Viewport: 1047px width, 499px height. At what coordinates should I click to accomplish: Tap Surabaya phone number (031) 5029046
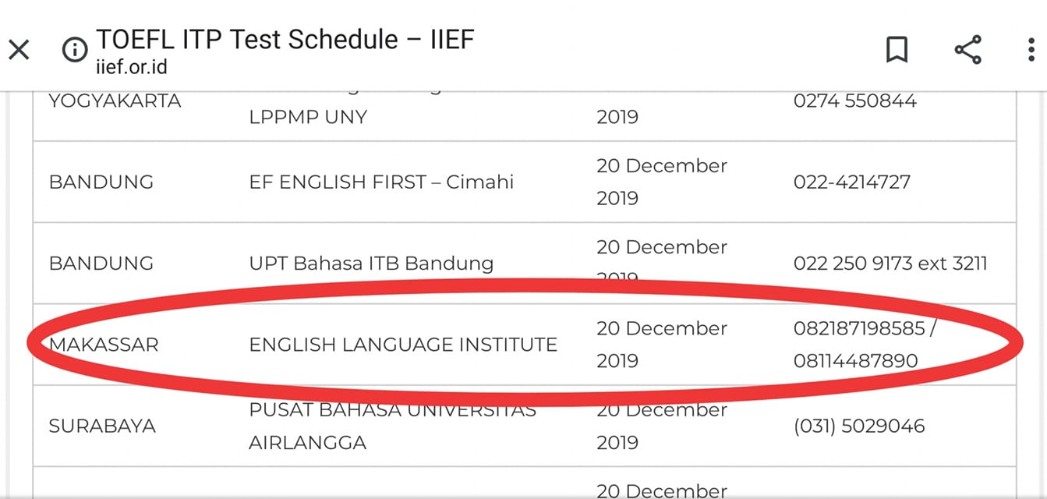[x=859, y=426]
